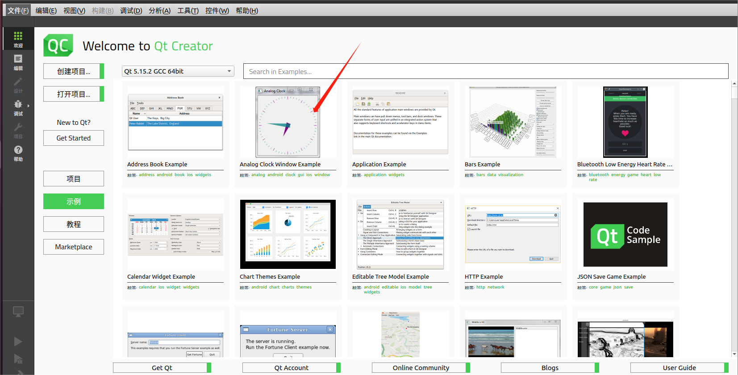Open the 编辑(E) menu
This screenshot has height=375, width=738.
46,10
